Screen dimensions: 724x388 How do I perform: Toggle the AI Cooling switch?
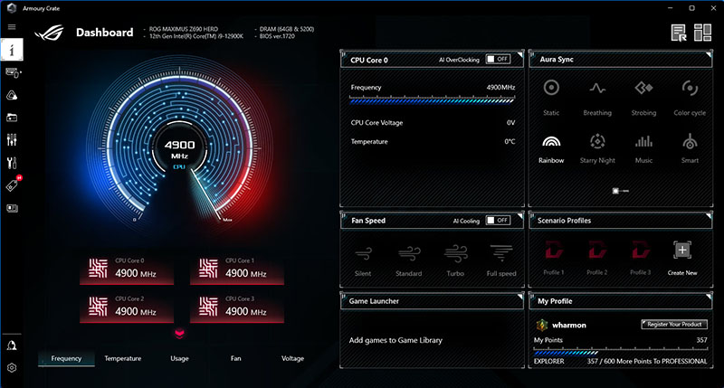(499, 220)
